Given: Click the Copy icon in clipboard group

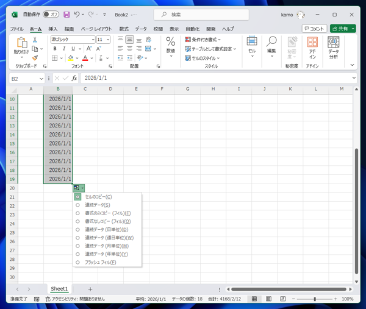Looking at the screenshot, I should (x=35, y=49).
